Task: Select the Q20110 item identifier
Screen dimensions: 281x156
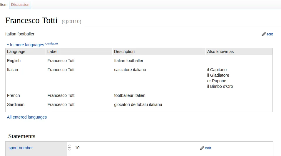Action: click(x=71, y=21)
